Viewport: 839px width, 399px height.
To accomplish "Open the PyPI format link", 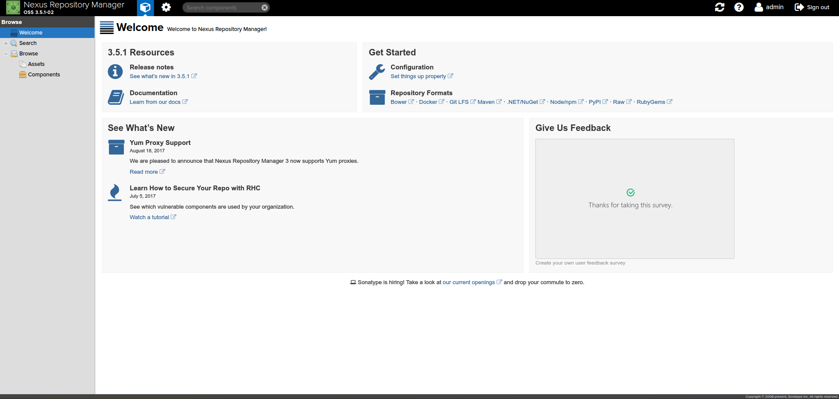I will coord(598,102).
